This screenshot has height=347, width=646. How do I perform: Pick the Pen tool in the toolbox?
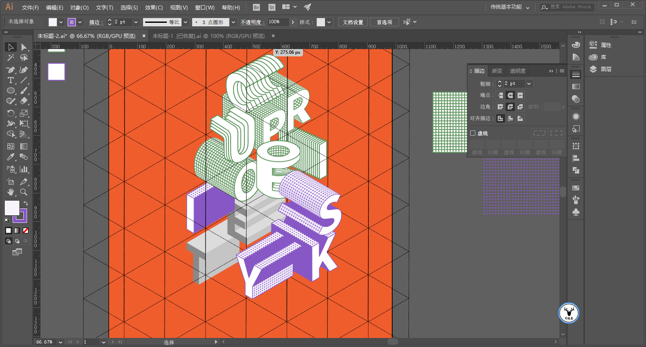(11, 70)
